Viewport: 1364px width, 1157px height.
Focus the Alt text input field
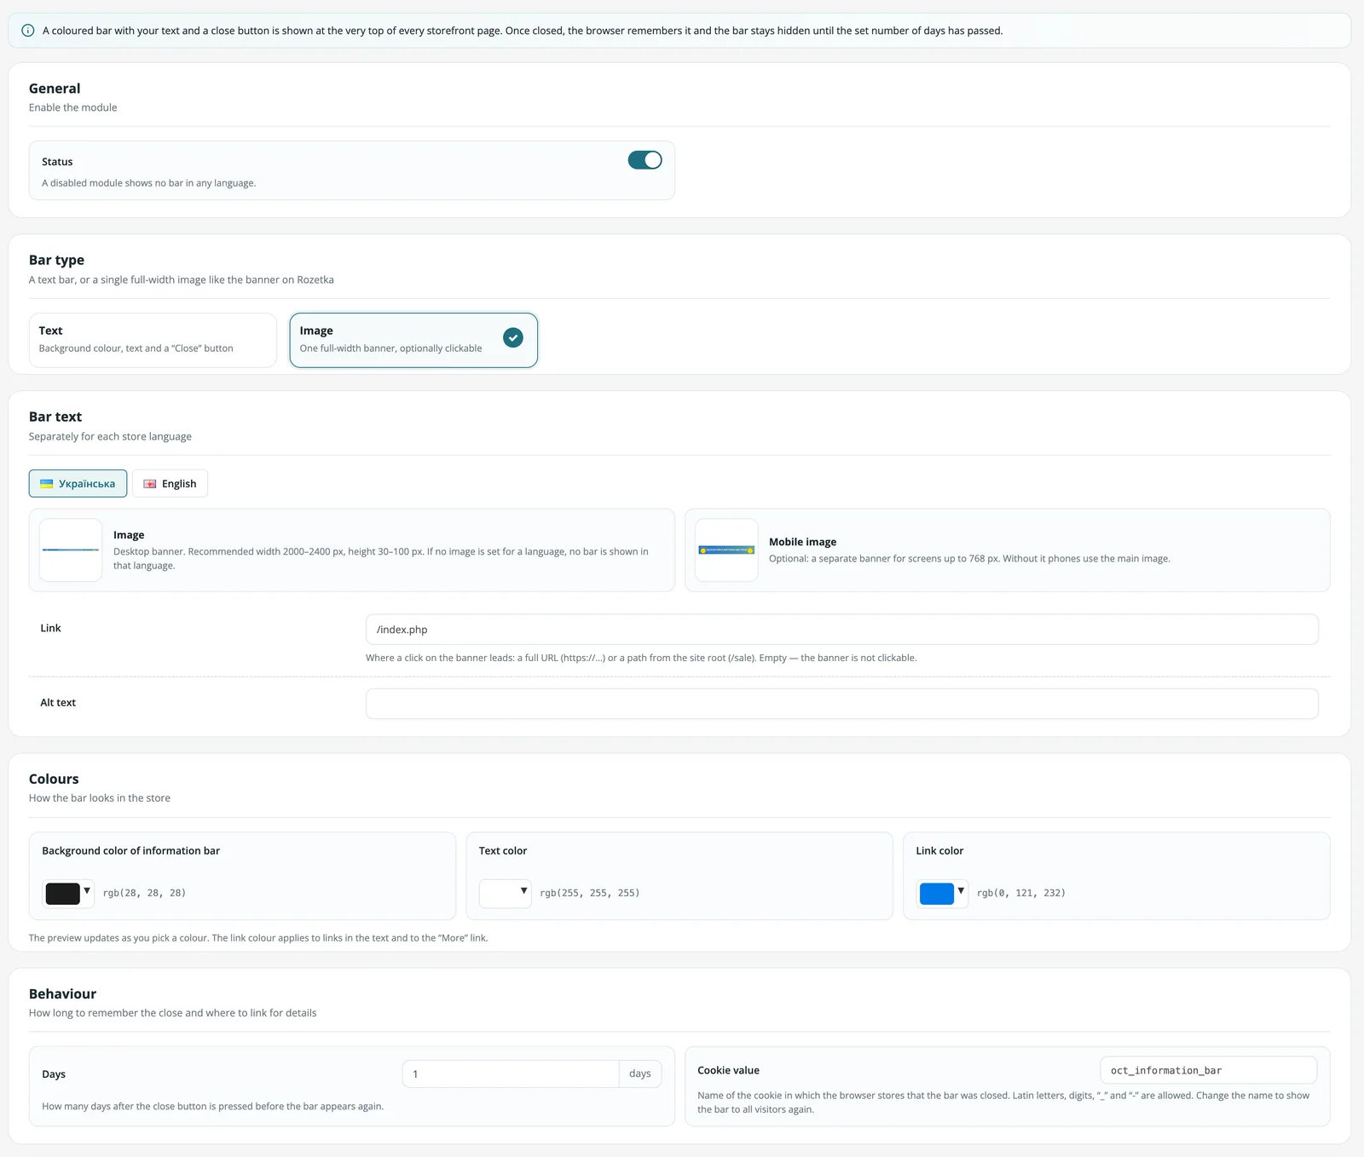842,704
